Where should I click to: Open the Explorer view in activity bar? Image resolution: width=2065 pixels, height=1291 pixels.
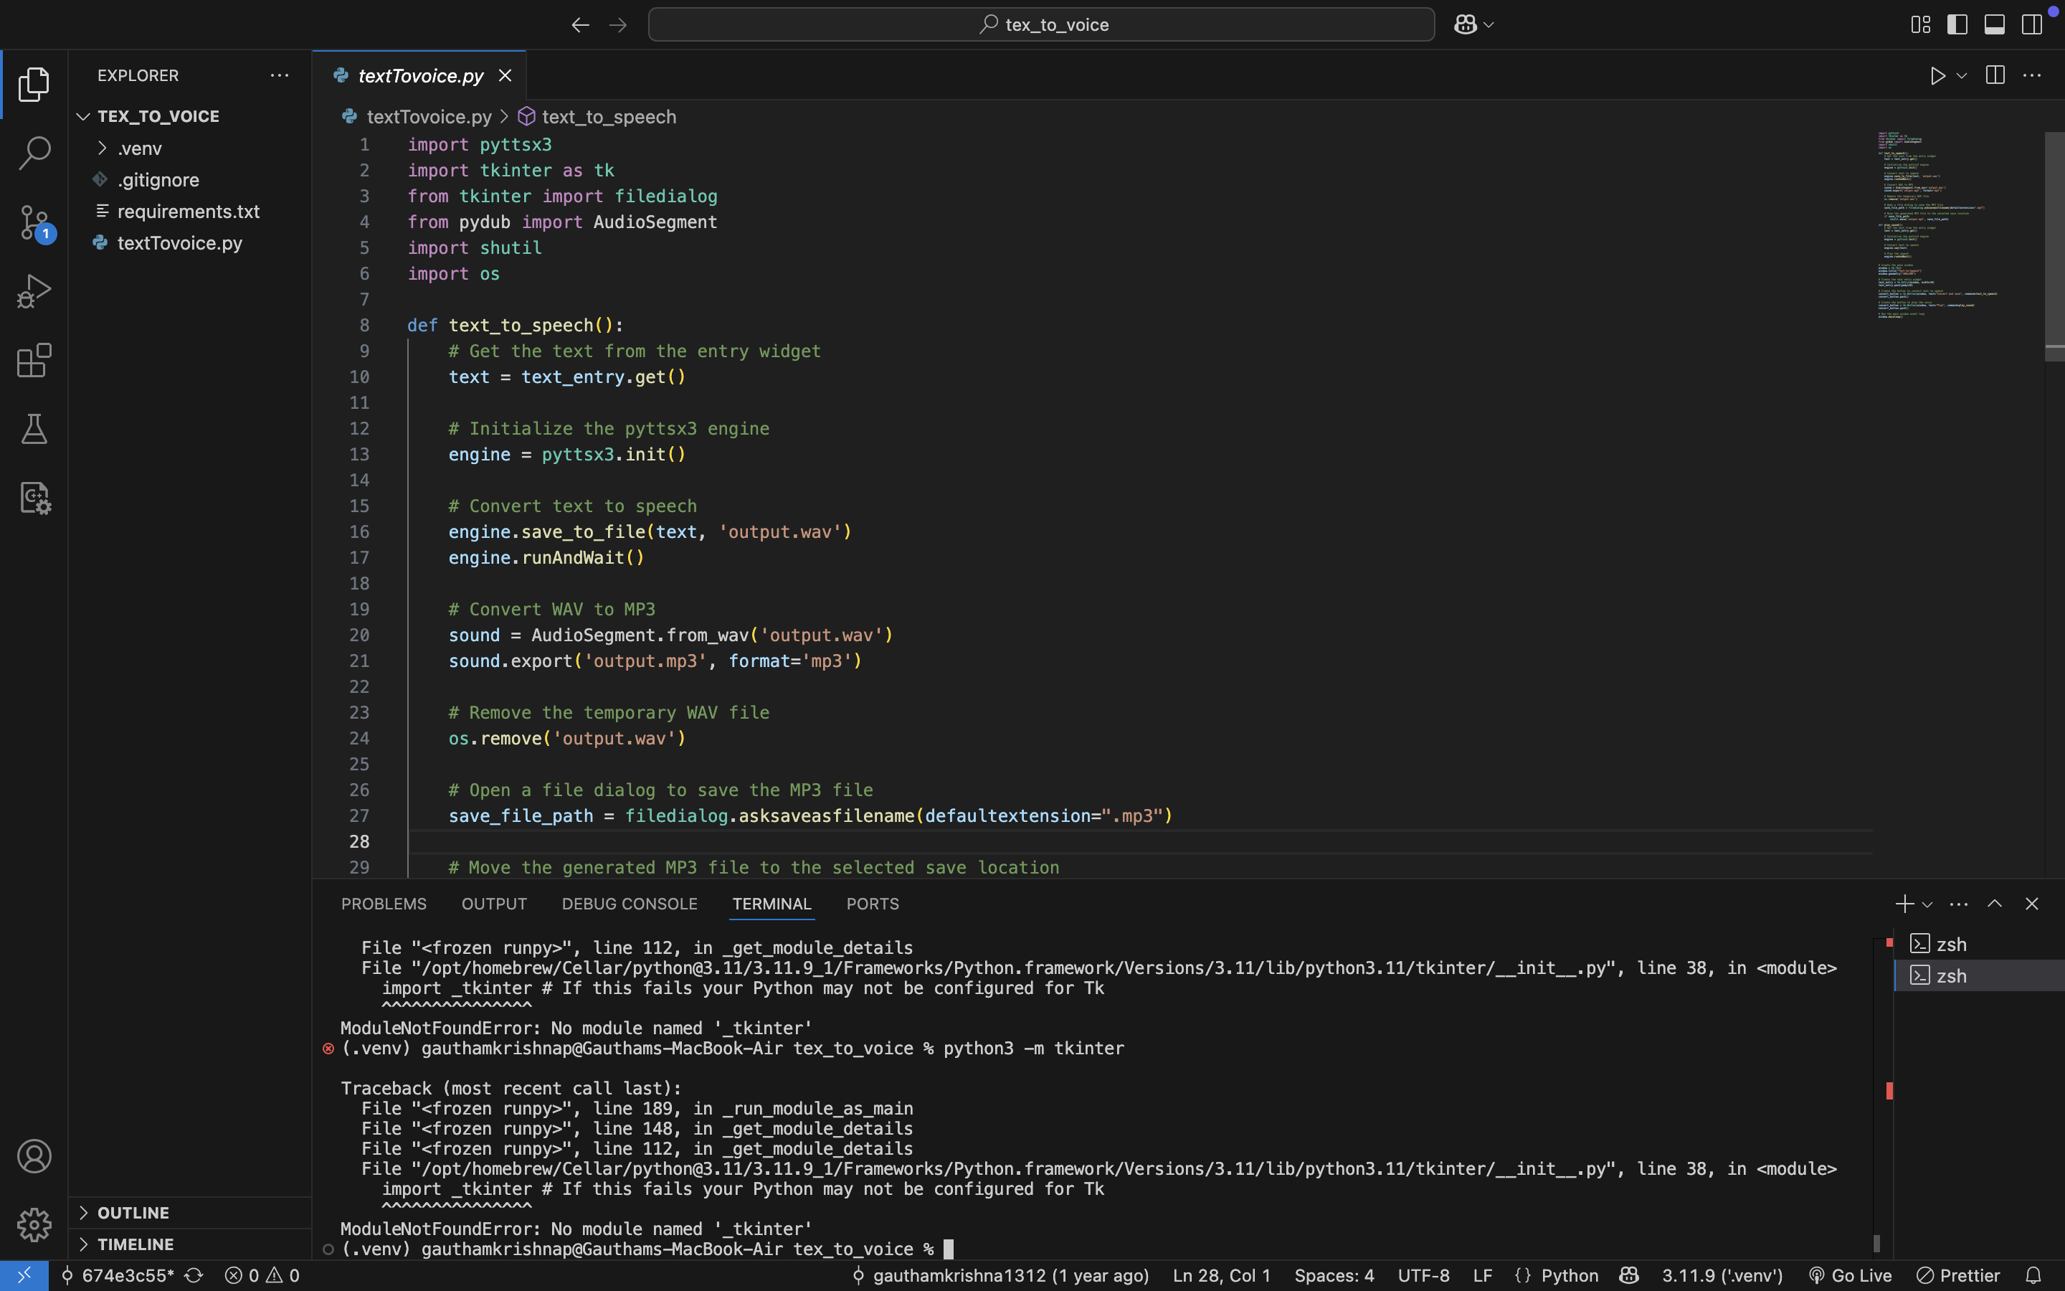(x=34, y=84)
